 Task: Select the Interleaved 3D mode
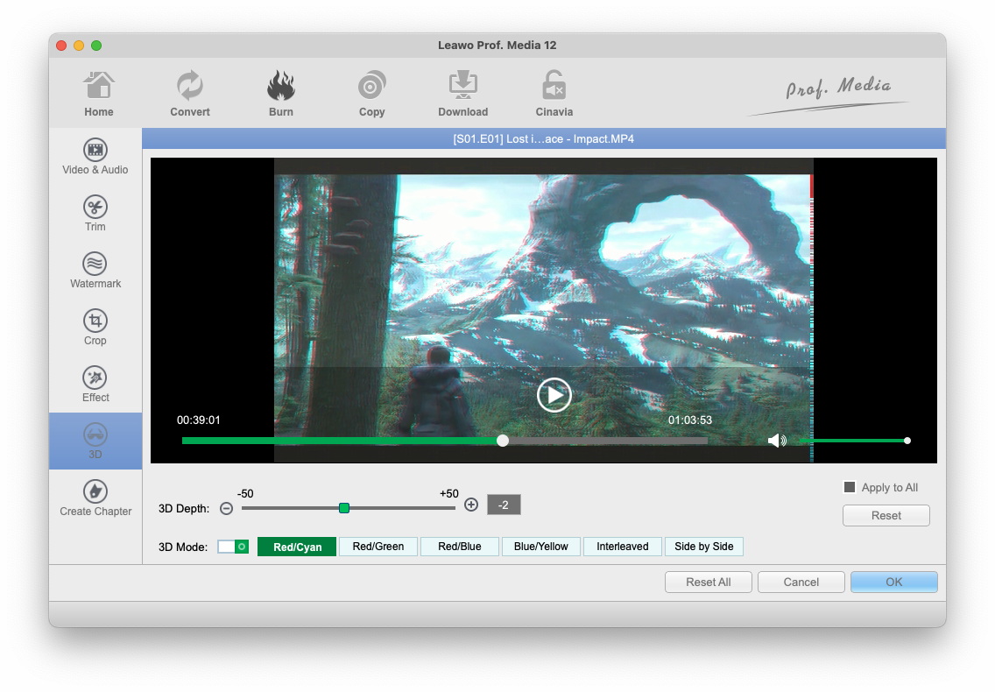point(623,547)
